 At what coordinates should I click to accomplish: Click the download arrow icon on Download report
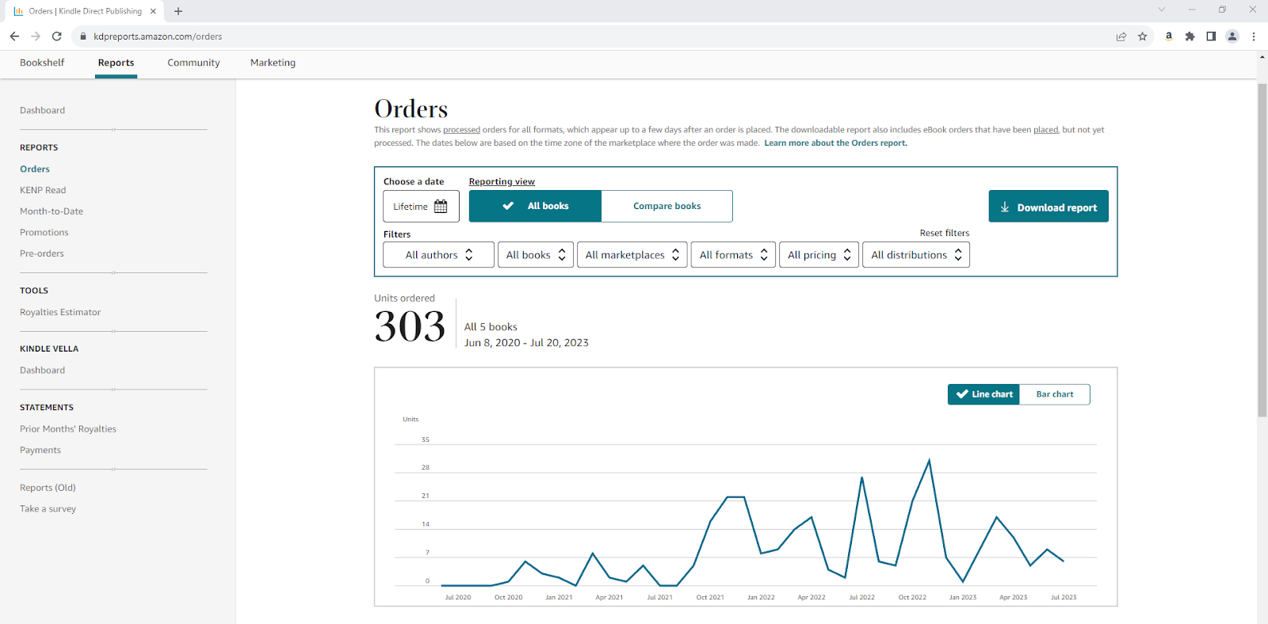click(1005, 207)
